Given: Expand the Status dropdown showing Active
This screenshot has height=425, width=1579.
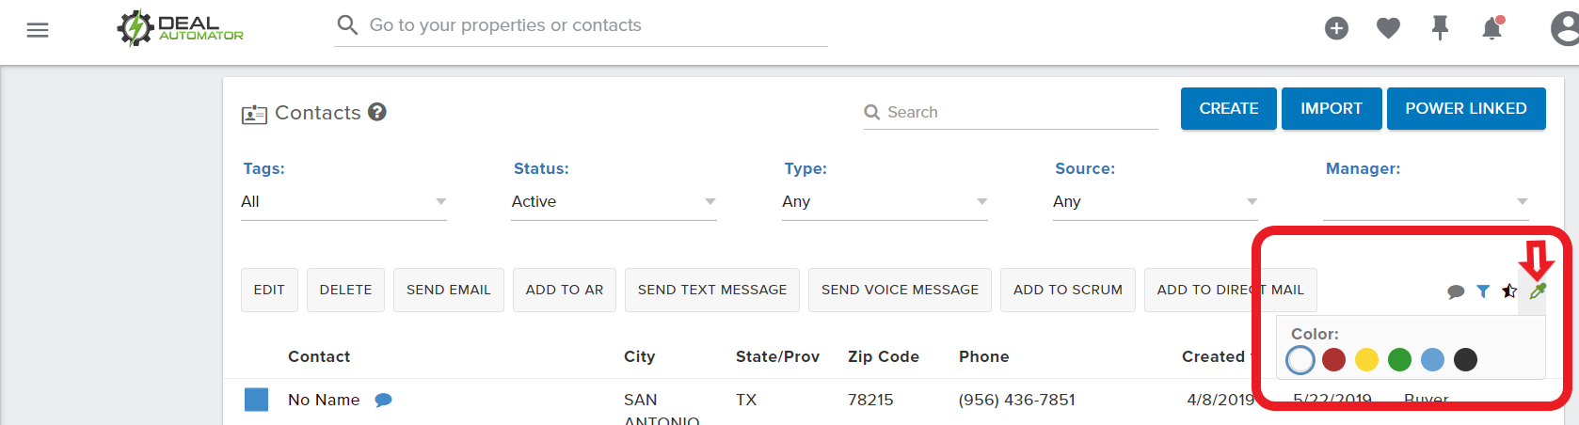Looking at the screenshot, I should 614,201.
